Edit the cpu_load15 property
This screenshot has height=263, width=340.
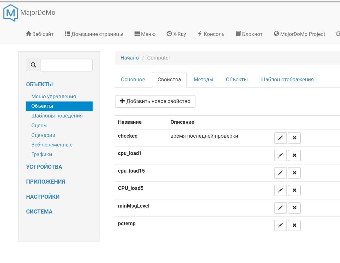click(x=280, y=173)
